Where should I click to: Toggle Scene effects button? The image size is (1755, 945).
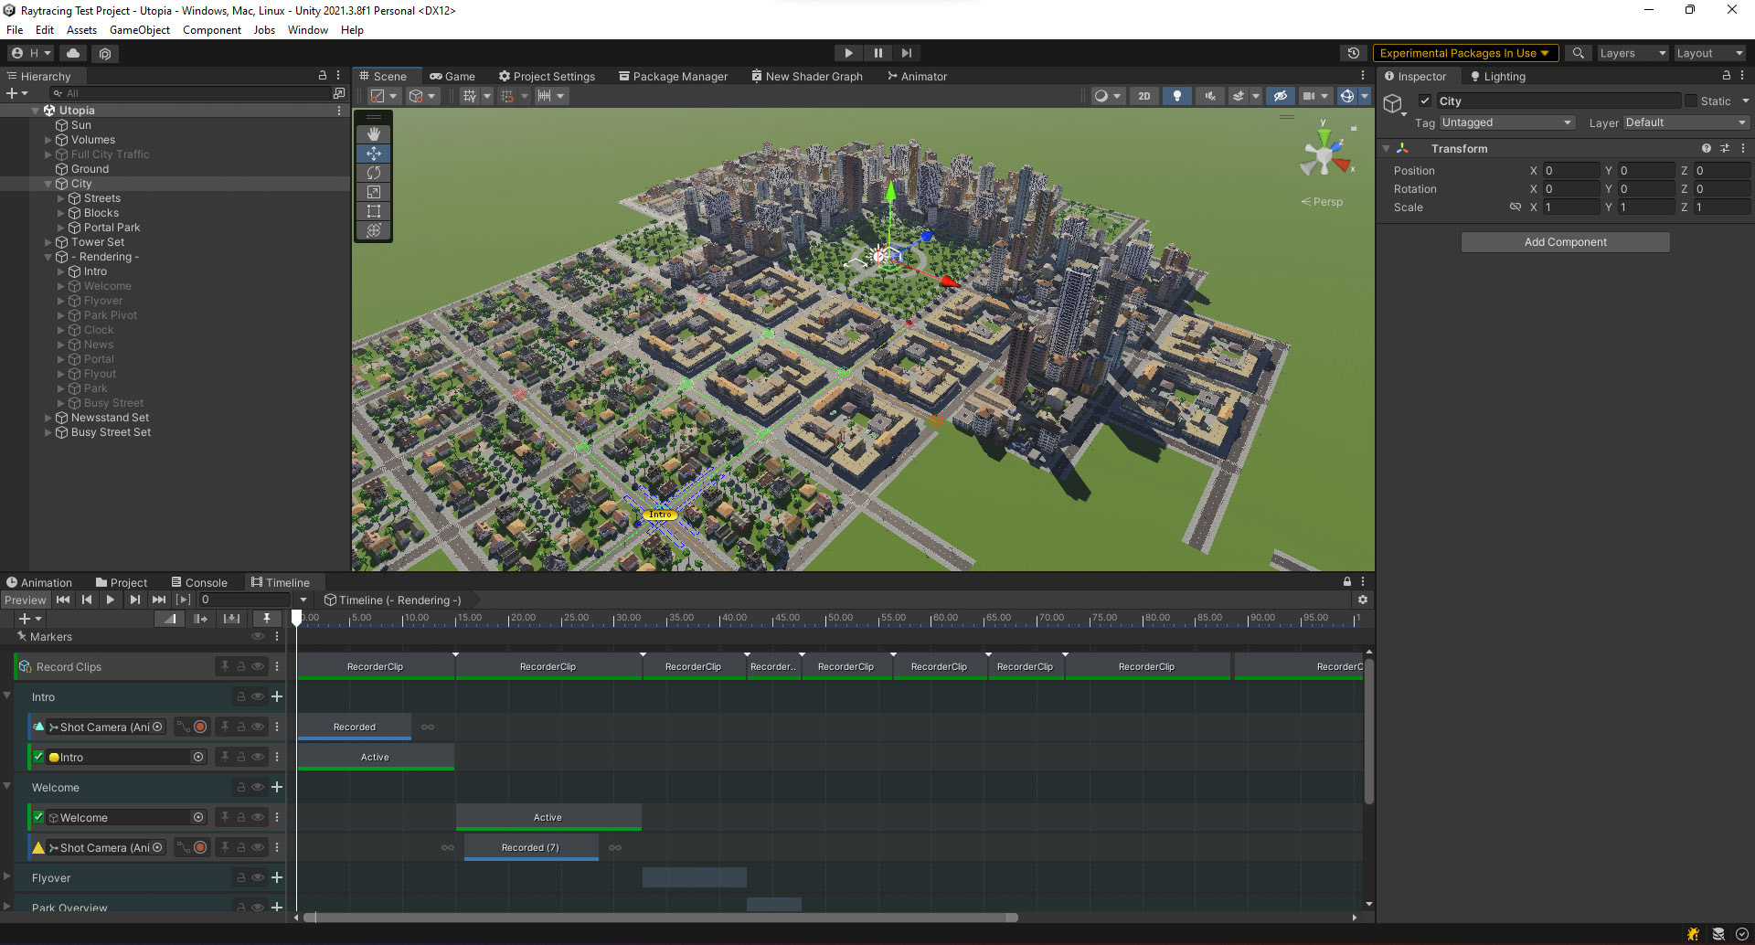pos(1239,96)
